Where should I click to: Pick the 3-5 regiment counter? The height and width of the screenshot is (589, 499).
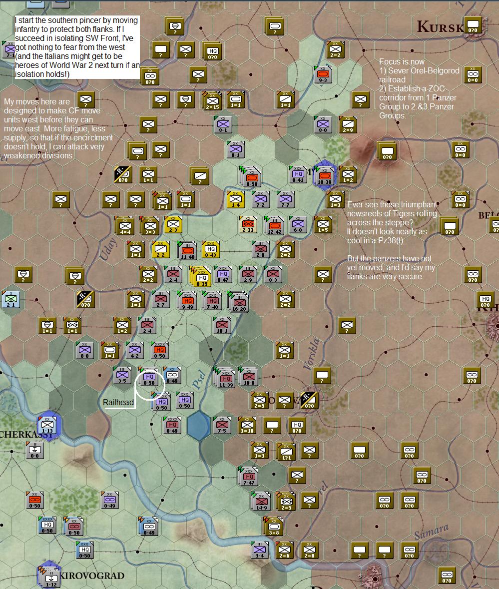[122, 375]
